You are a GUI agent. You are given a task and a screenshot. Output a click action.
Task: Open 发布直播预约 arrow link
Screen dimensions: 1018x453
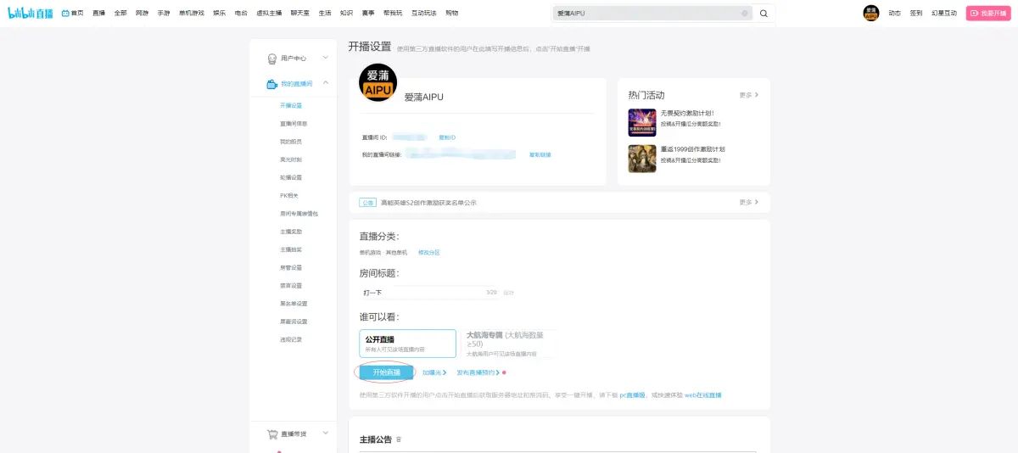click(x=478, y=372)
